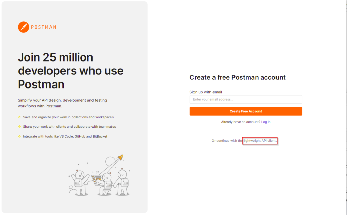Screen dimensions: 347x215
Task: Click the orange Postman logo icon
Action: pos(23,27)
